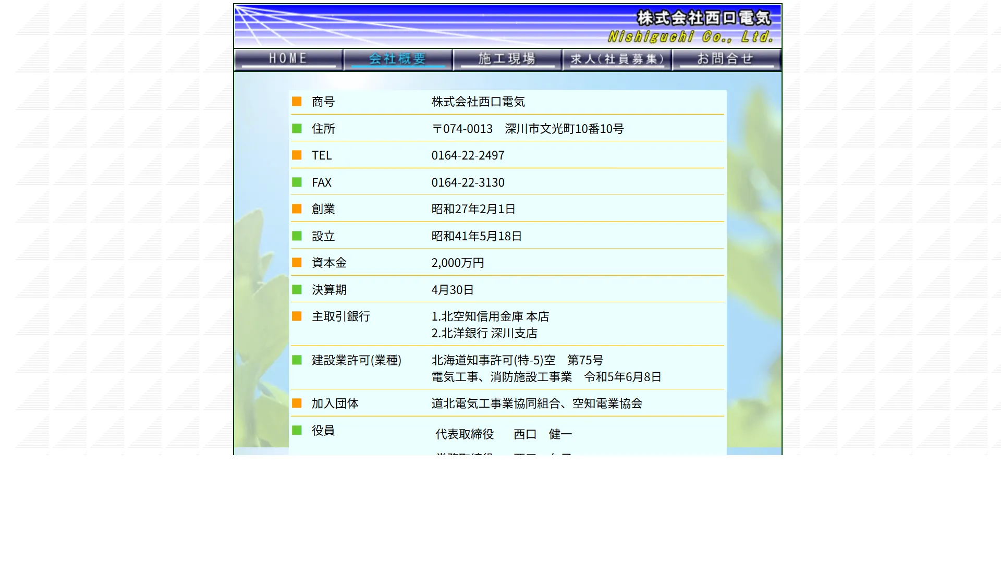Click the establishment date 昭和41年5月18日
This screenshot has height=563, width=1001.
pyautogui.click(x=477, y=236)
